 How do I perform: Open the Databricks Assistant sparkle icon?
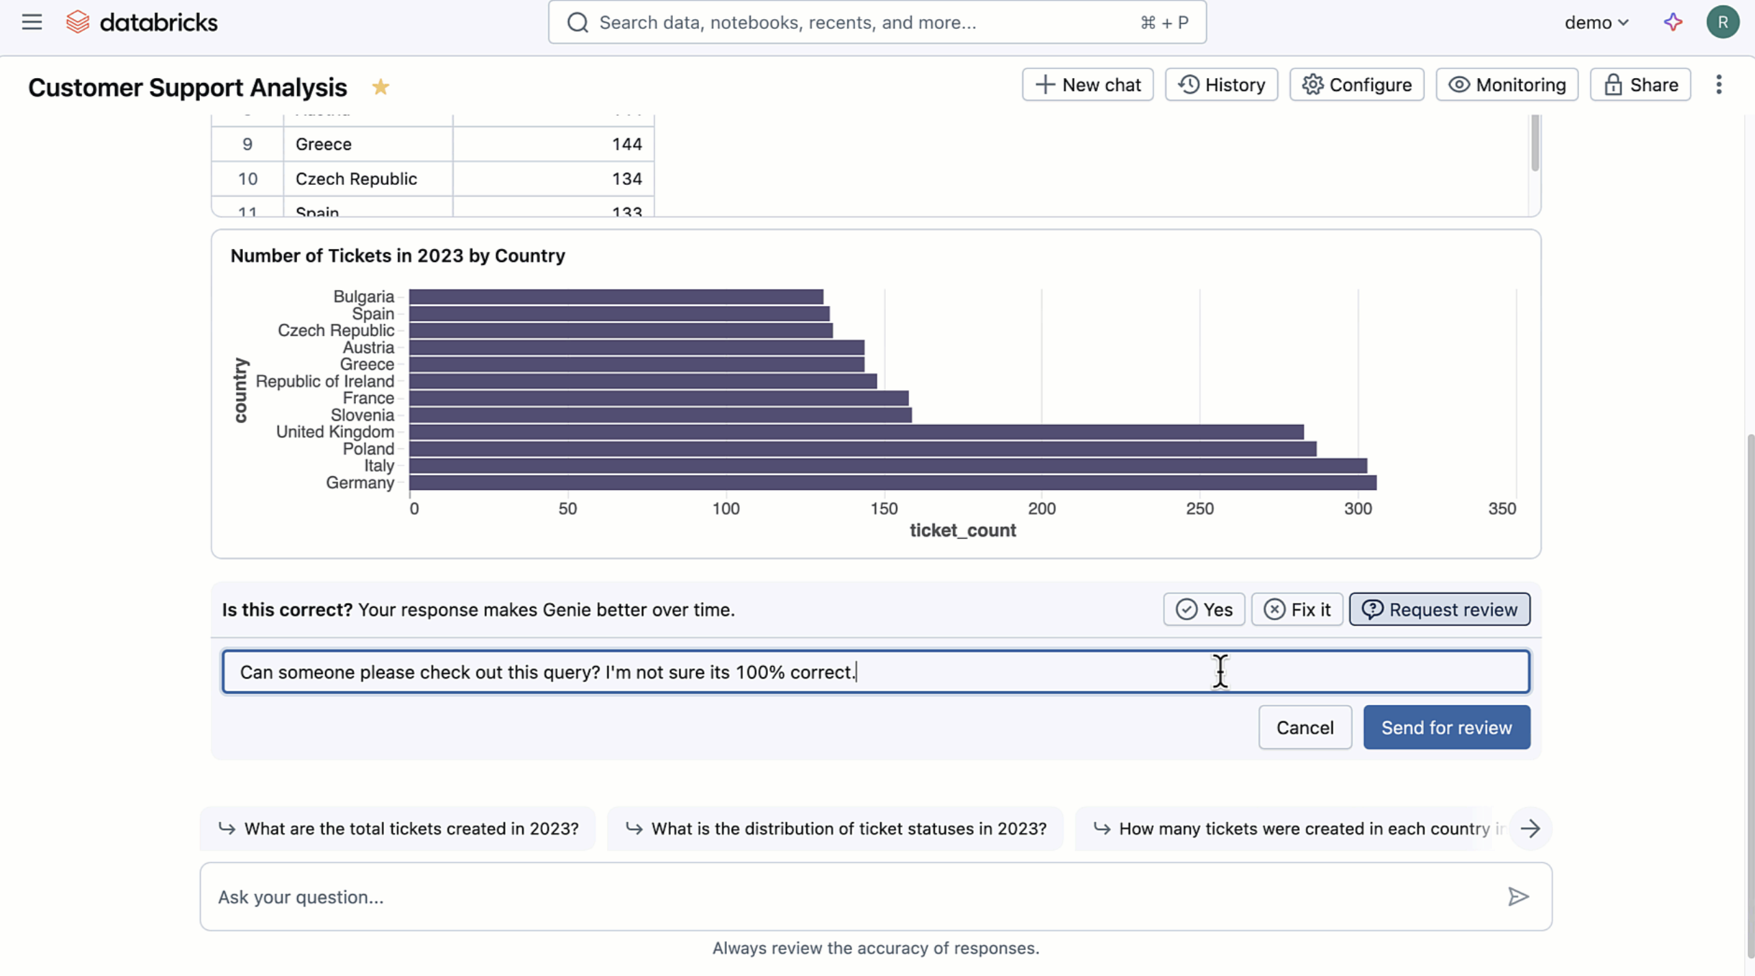(1673, 23)
